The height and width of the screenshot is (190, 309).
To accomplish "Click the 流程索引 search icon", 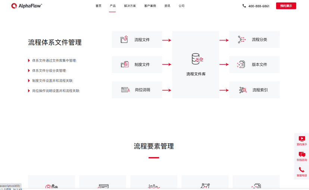I will [243, 90].
